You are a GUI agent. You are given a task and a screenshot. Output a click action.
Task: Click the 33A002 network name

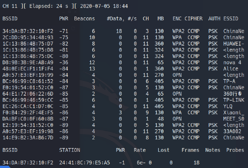[232, 131]
